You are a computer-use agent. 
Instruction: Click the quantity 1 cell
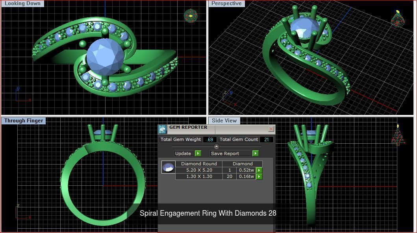[x=230, y=170]
